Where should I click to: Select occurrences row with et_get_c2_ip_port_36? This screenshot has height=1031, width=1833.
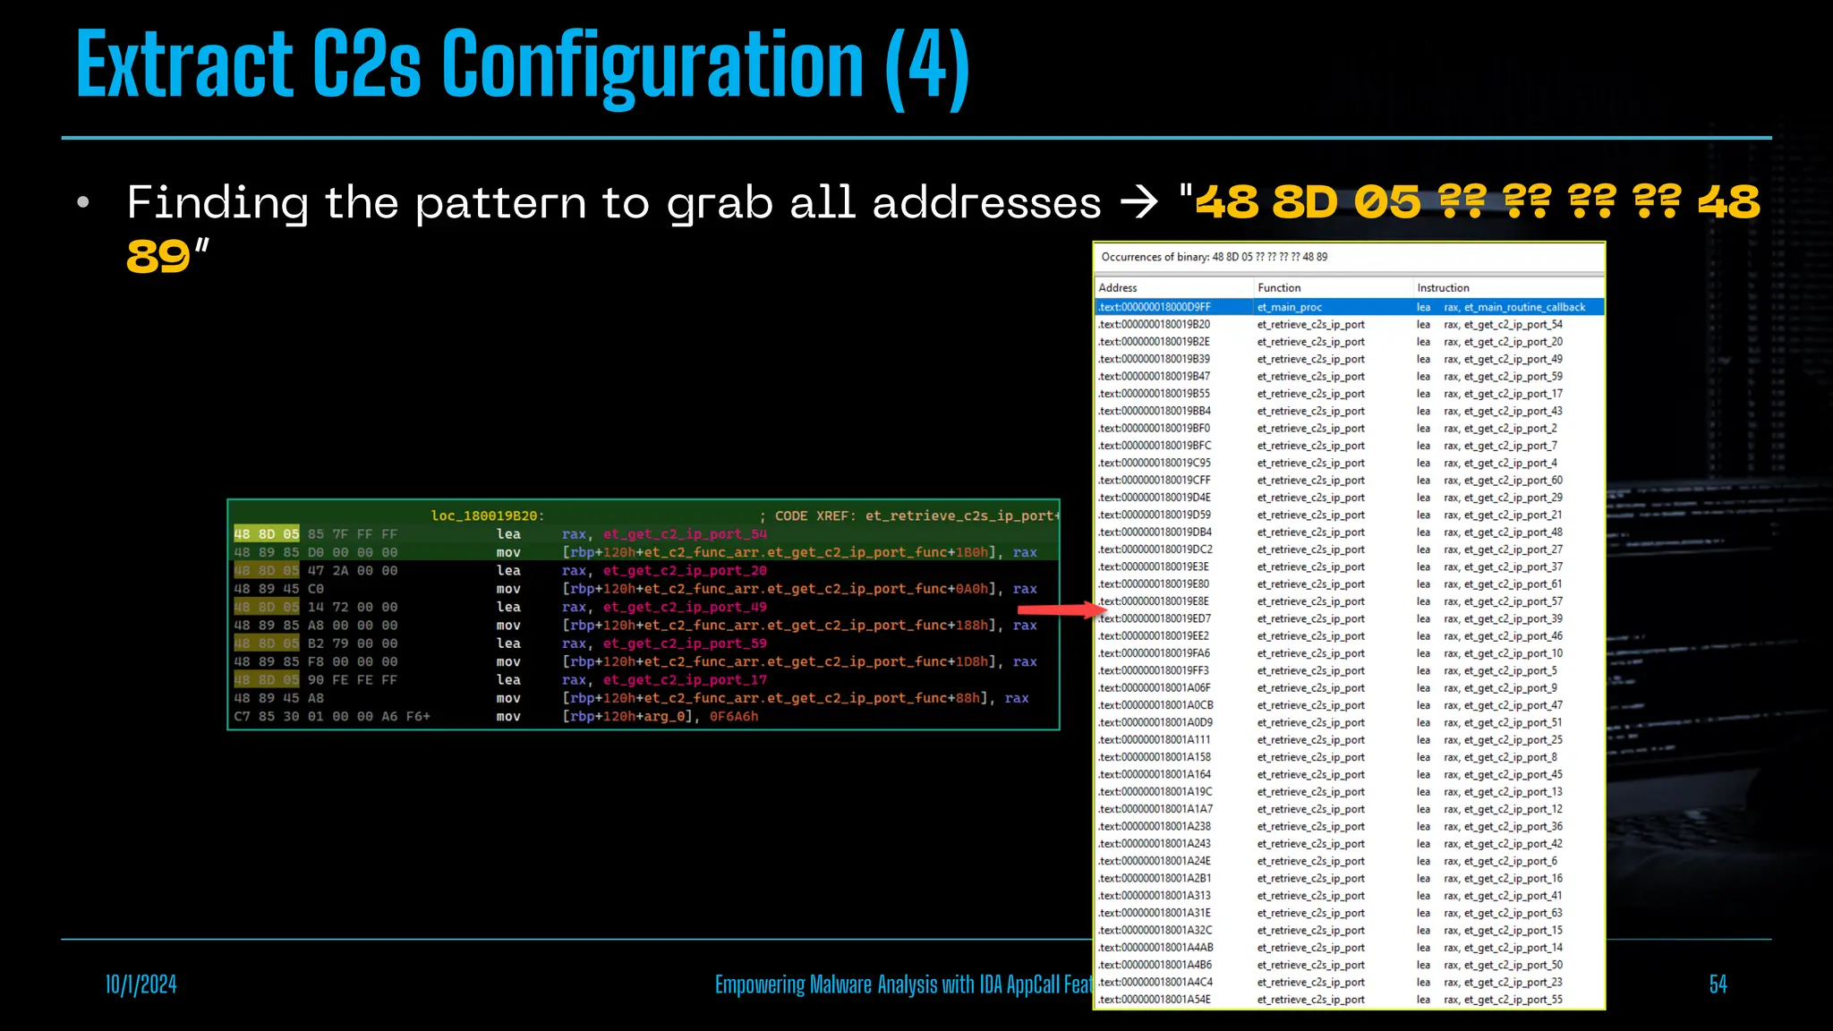click(x=1350, y=826)
